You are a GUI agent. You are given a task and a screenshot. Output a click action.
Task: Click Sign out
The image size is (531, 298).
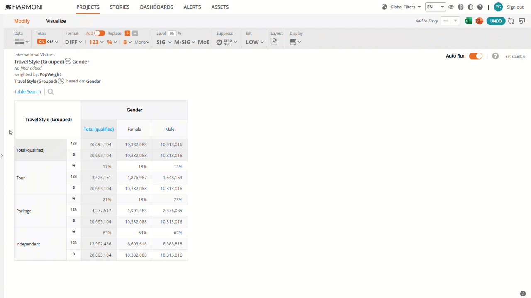(x=515, y=7)
